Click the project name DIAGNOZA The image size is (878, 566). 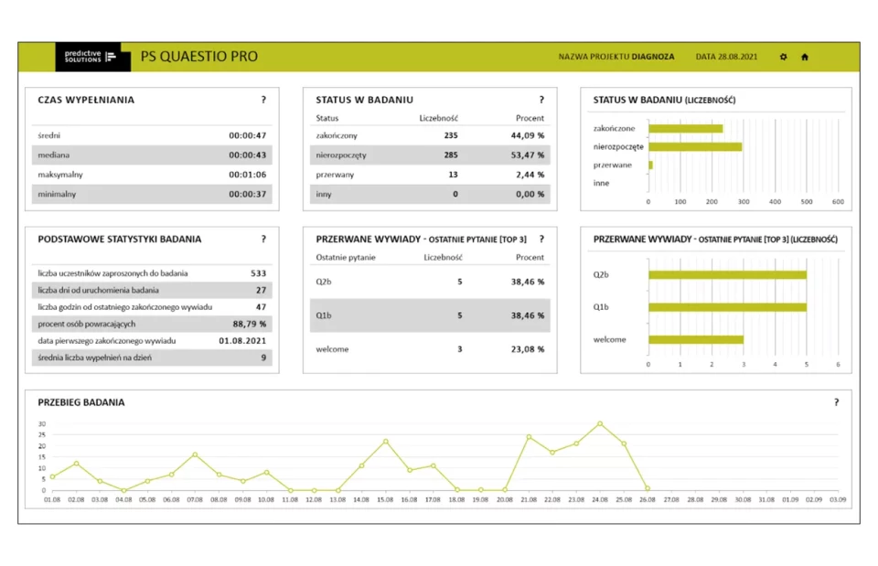click(x=653, y=57)
